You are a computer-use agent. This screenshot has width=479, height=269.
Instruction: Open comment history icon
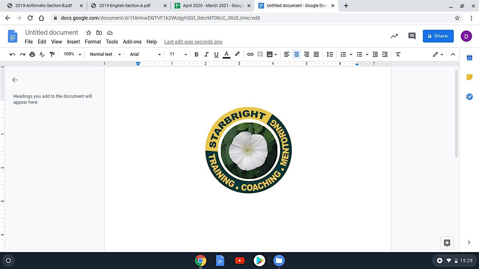[412, 36]
